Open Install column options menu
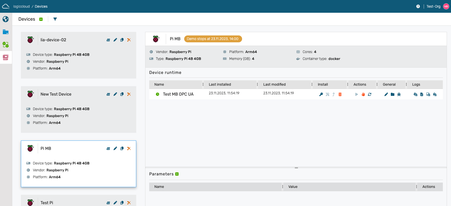This screenshot has height=206, width=451. [x=348, y=85]
